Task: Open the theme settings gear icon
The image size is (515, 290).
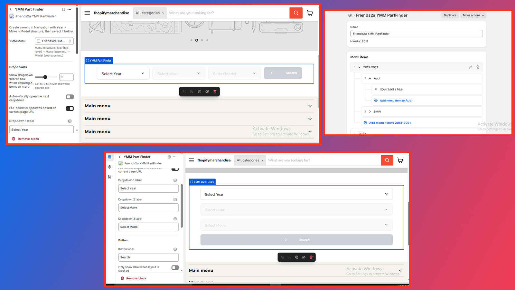Action: click(110, 167)
